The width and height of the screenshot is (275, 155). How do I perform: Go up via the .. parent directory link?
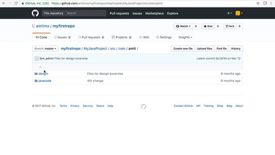pos(40,67)
